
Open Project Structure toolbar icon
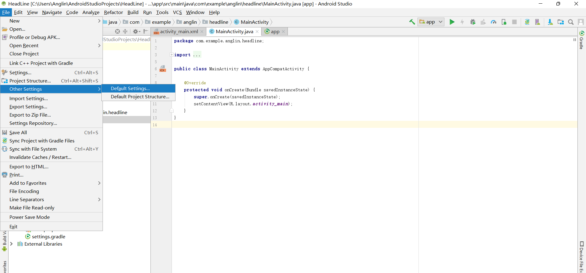coord(561,22)
